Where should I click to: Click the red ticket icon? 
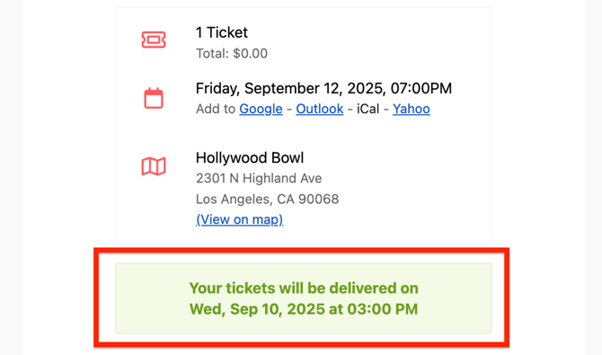(154, 40)
